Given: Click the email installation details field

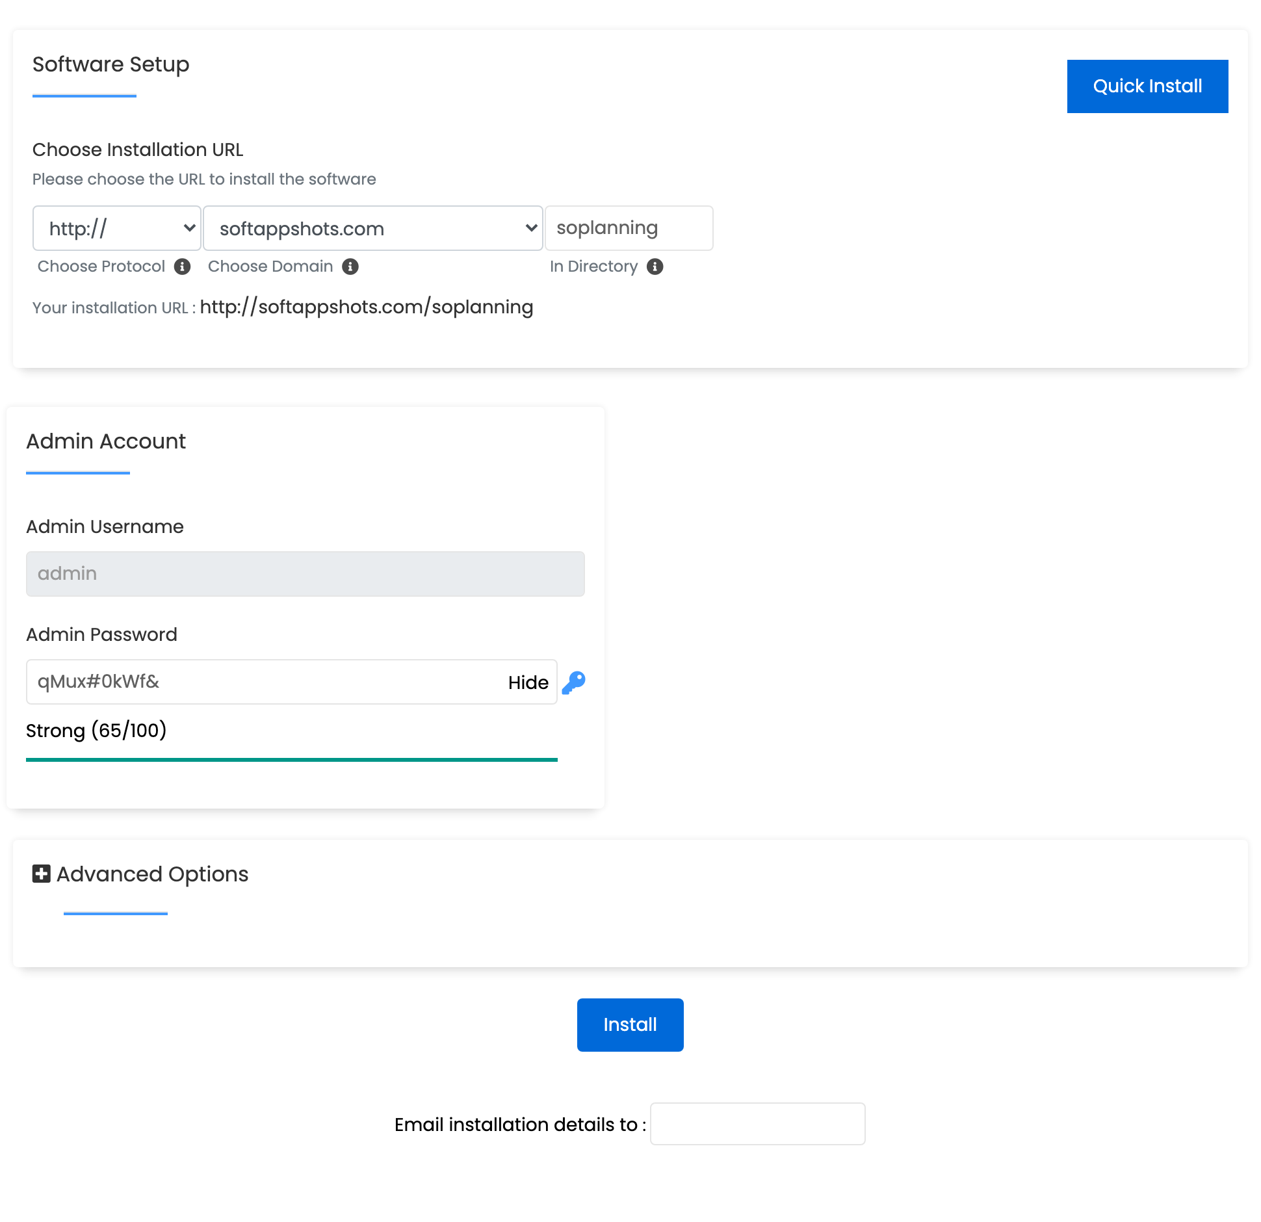Looking at the screenshot, I should coord(757,1124).
